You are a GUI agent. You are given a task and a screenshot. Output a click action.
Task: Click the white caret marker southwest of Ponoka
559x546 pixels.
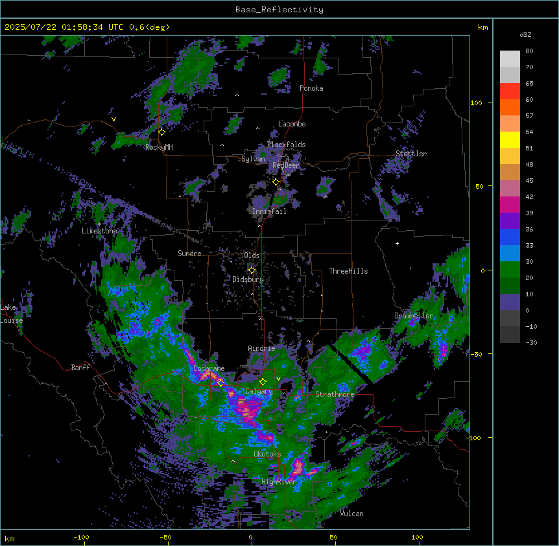click(x=237, y=95)
